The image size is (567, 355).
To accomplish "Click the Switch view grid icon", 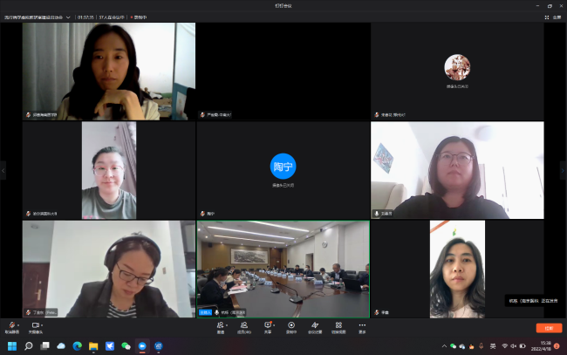I will click(338, 325).
